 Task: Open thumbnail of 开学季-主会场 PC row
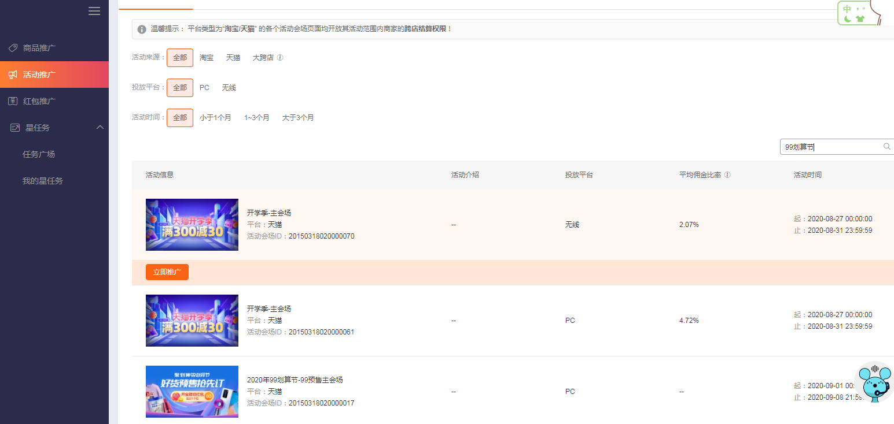pyautogui.click(x=192, y=321)
